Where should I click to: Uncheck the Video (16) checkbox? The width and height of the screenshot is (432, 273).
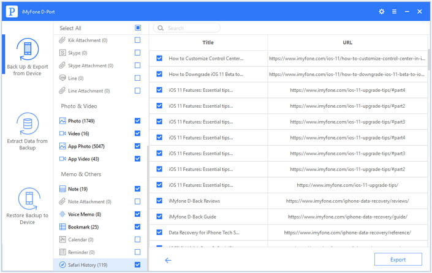137,133
